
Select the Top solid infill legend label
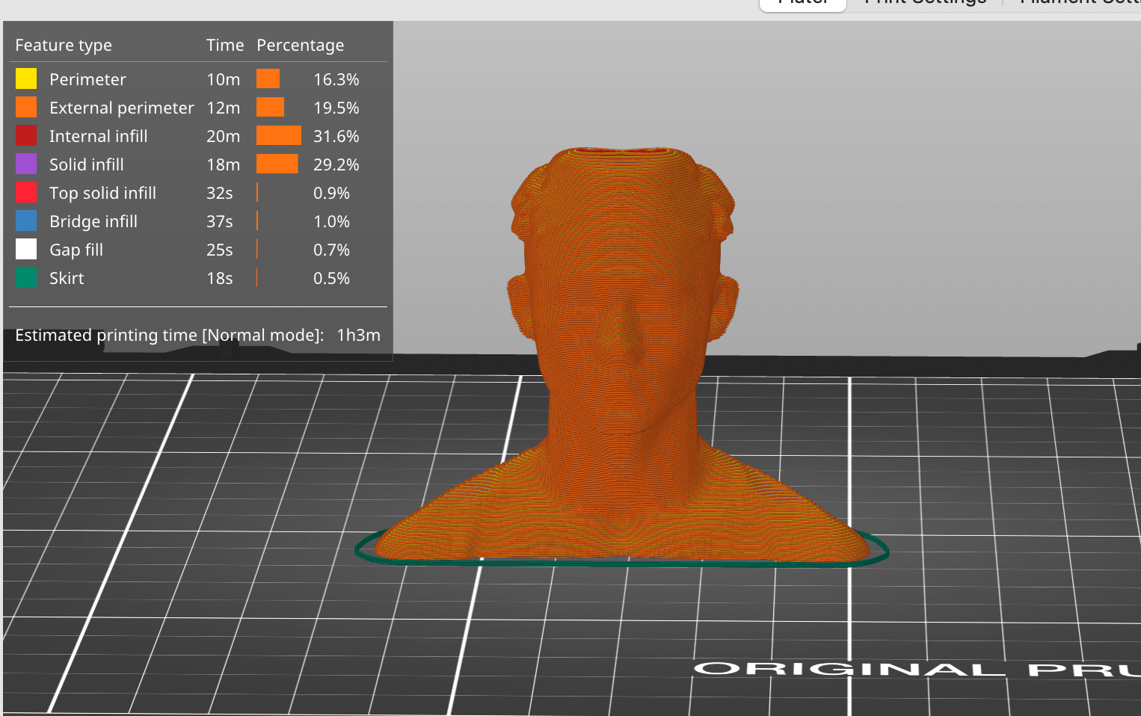click(102, 193)
